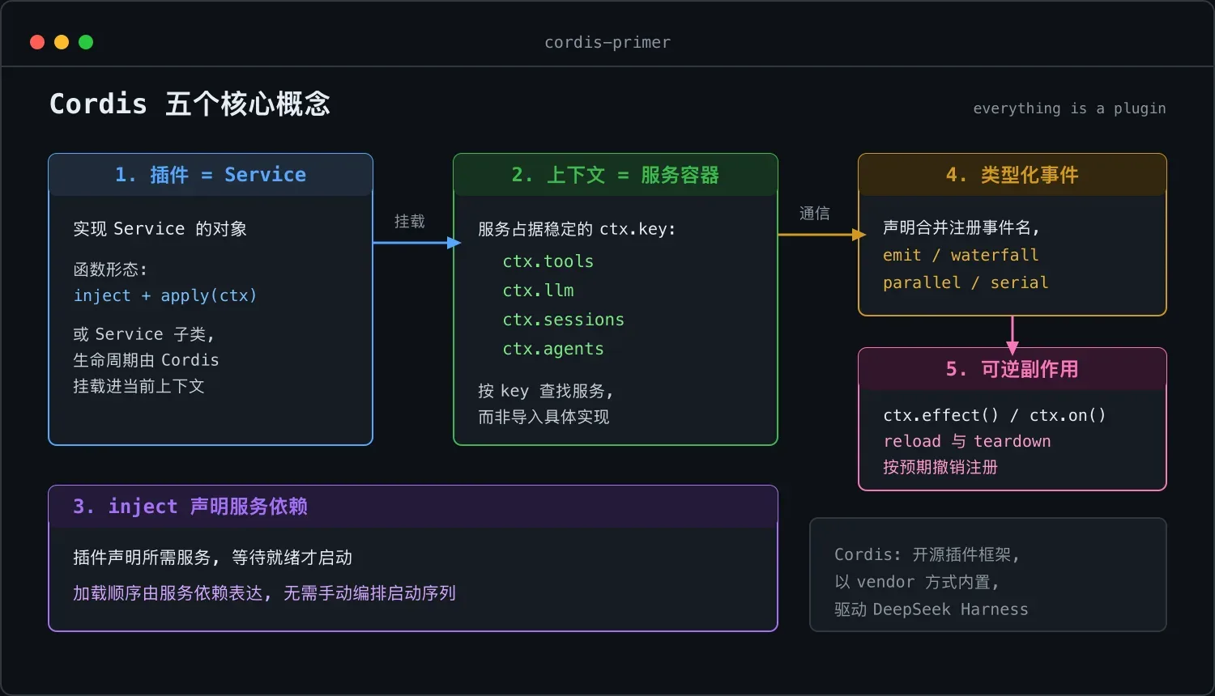Screen dimensions: 1215x696
Task: Click the line '生命周期由 Cordis'
Action: 146,360
